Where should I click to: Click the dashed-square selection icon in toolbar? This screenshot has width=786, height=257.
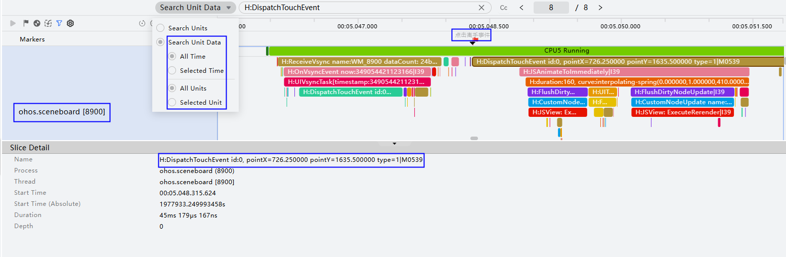[x=48, y=23]
